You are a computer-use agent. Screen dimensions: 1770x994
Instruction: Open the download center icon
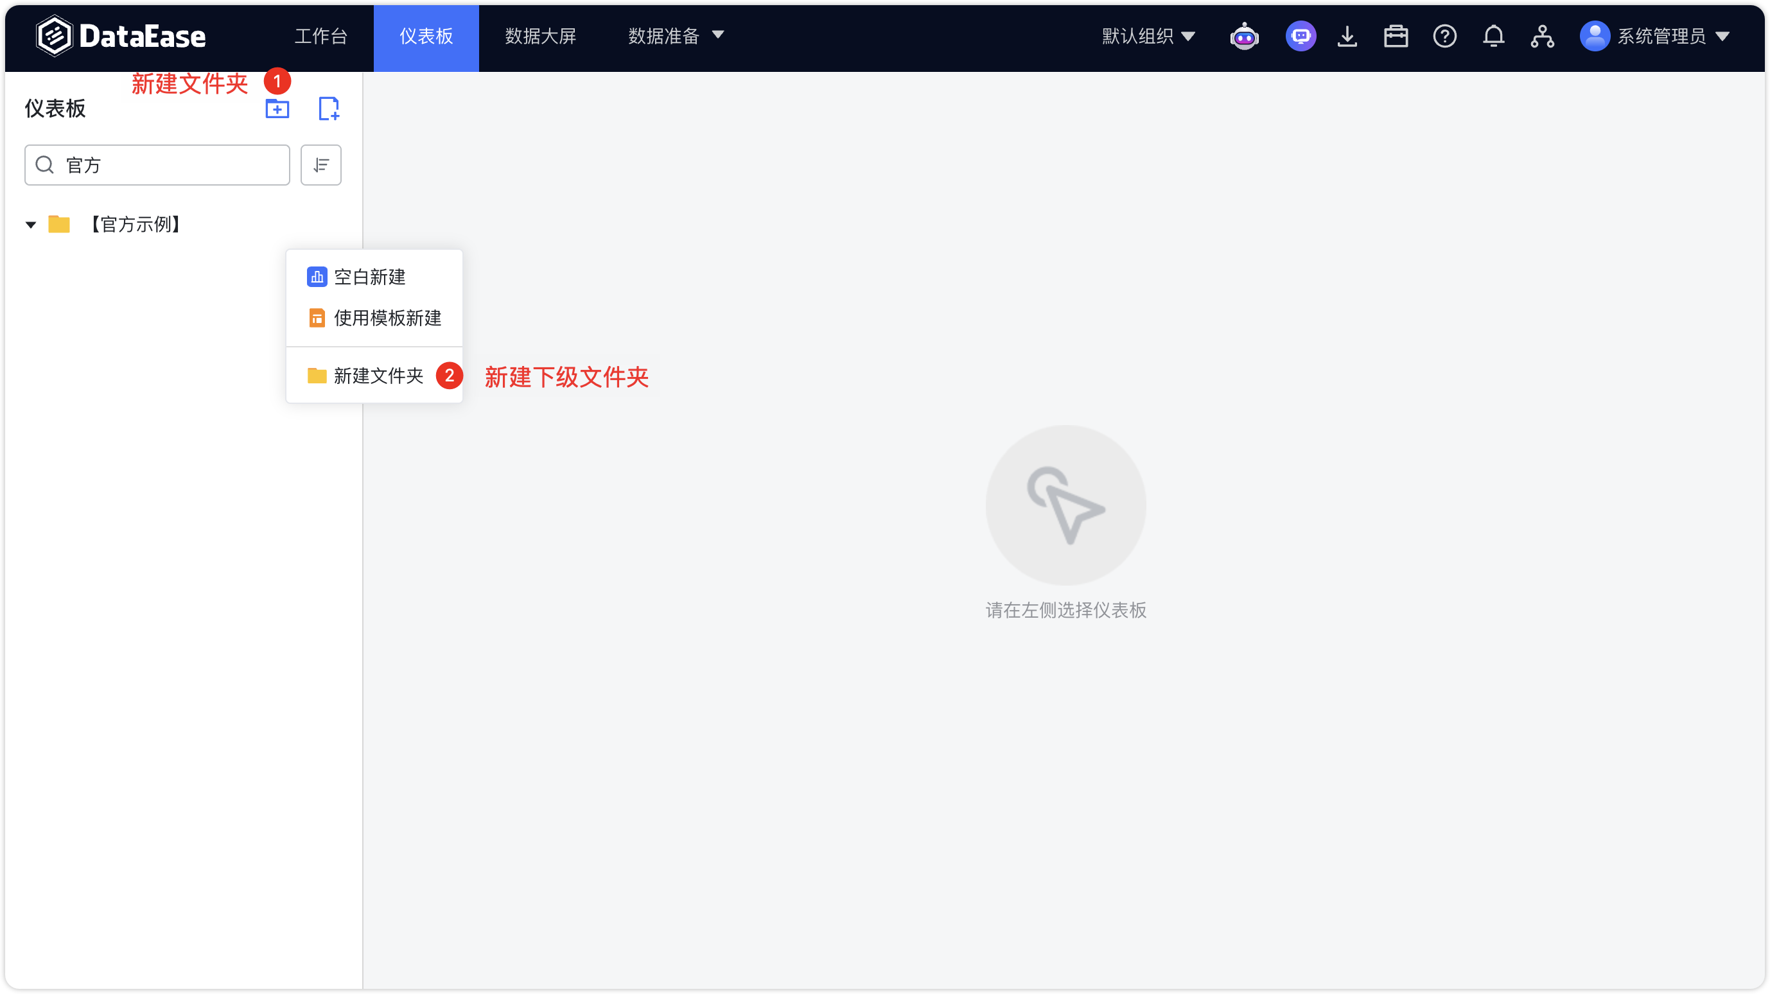coord(1347,36)
